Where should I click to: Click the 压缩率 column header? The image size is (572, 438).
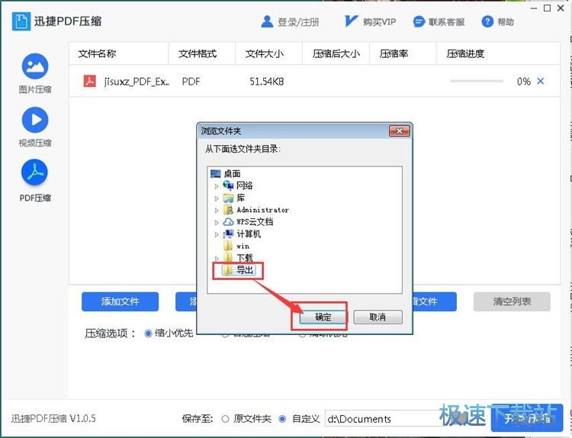tap(394, 54)
